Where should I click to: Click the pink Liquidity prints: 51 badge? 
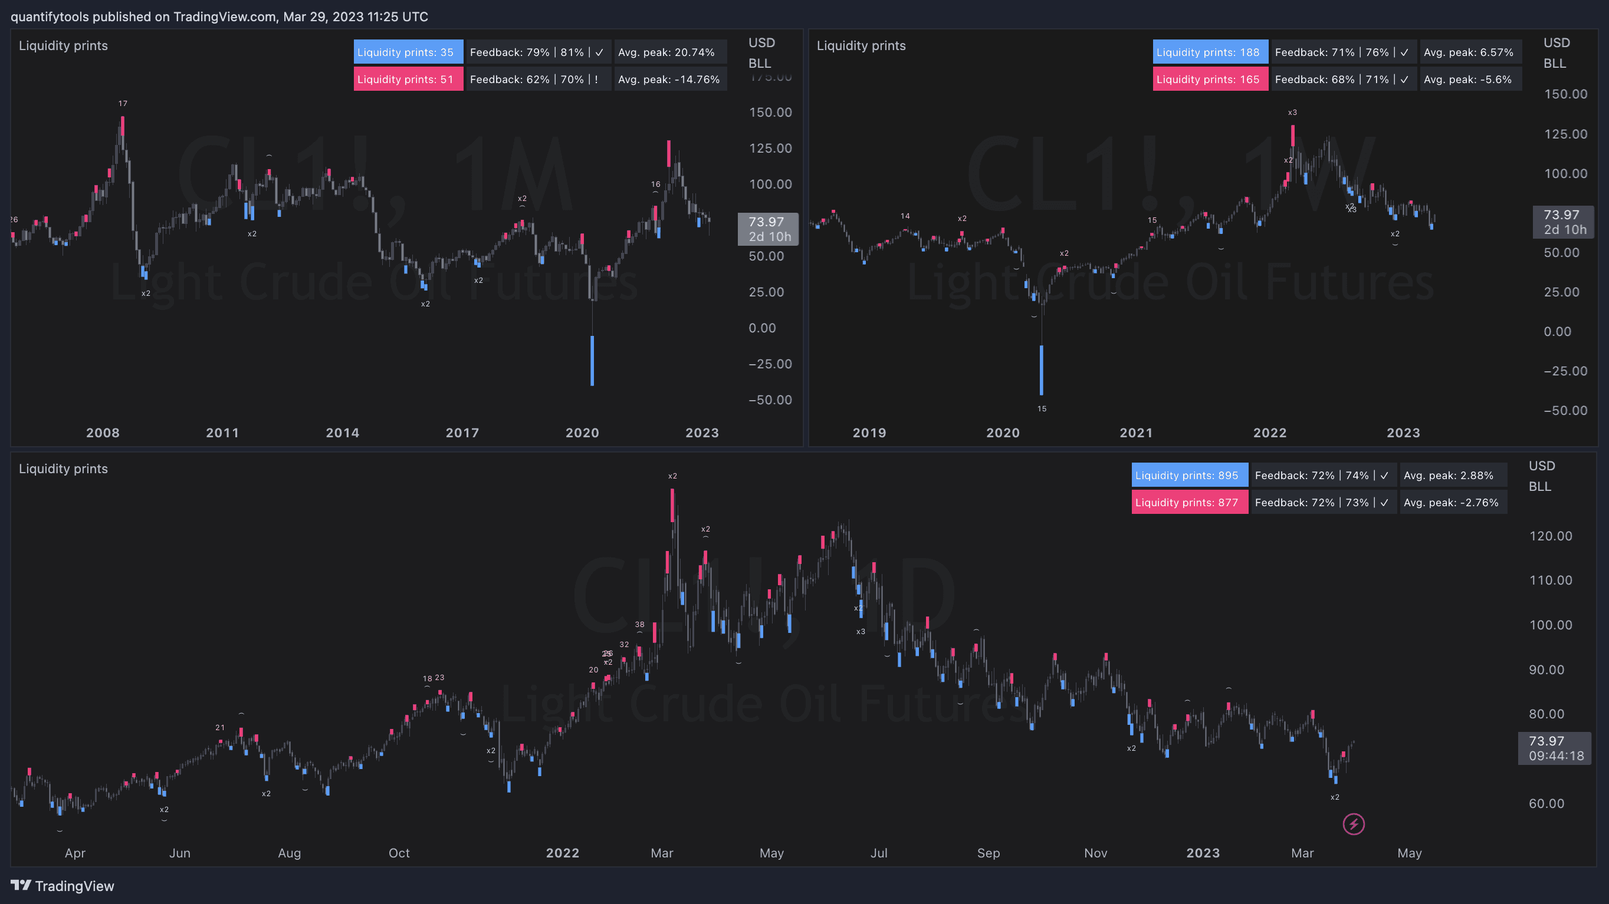click(x=408, y=79)
